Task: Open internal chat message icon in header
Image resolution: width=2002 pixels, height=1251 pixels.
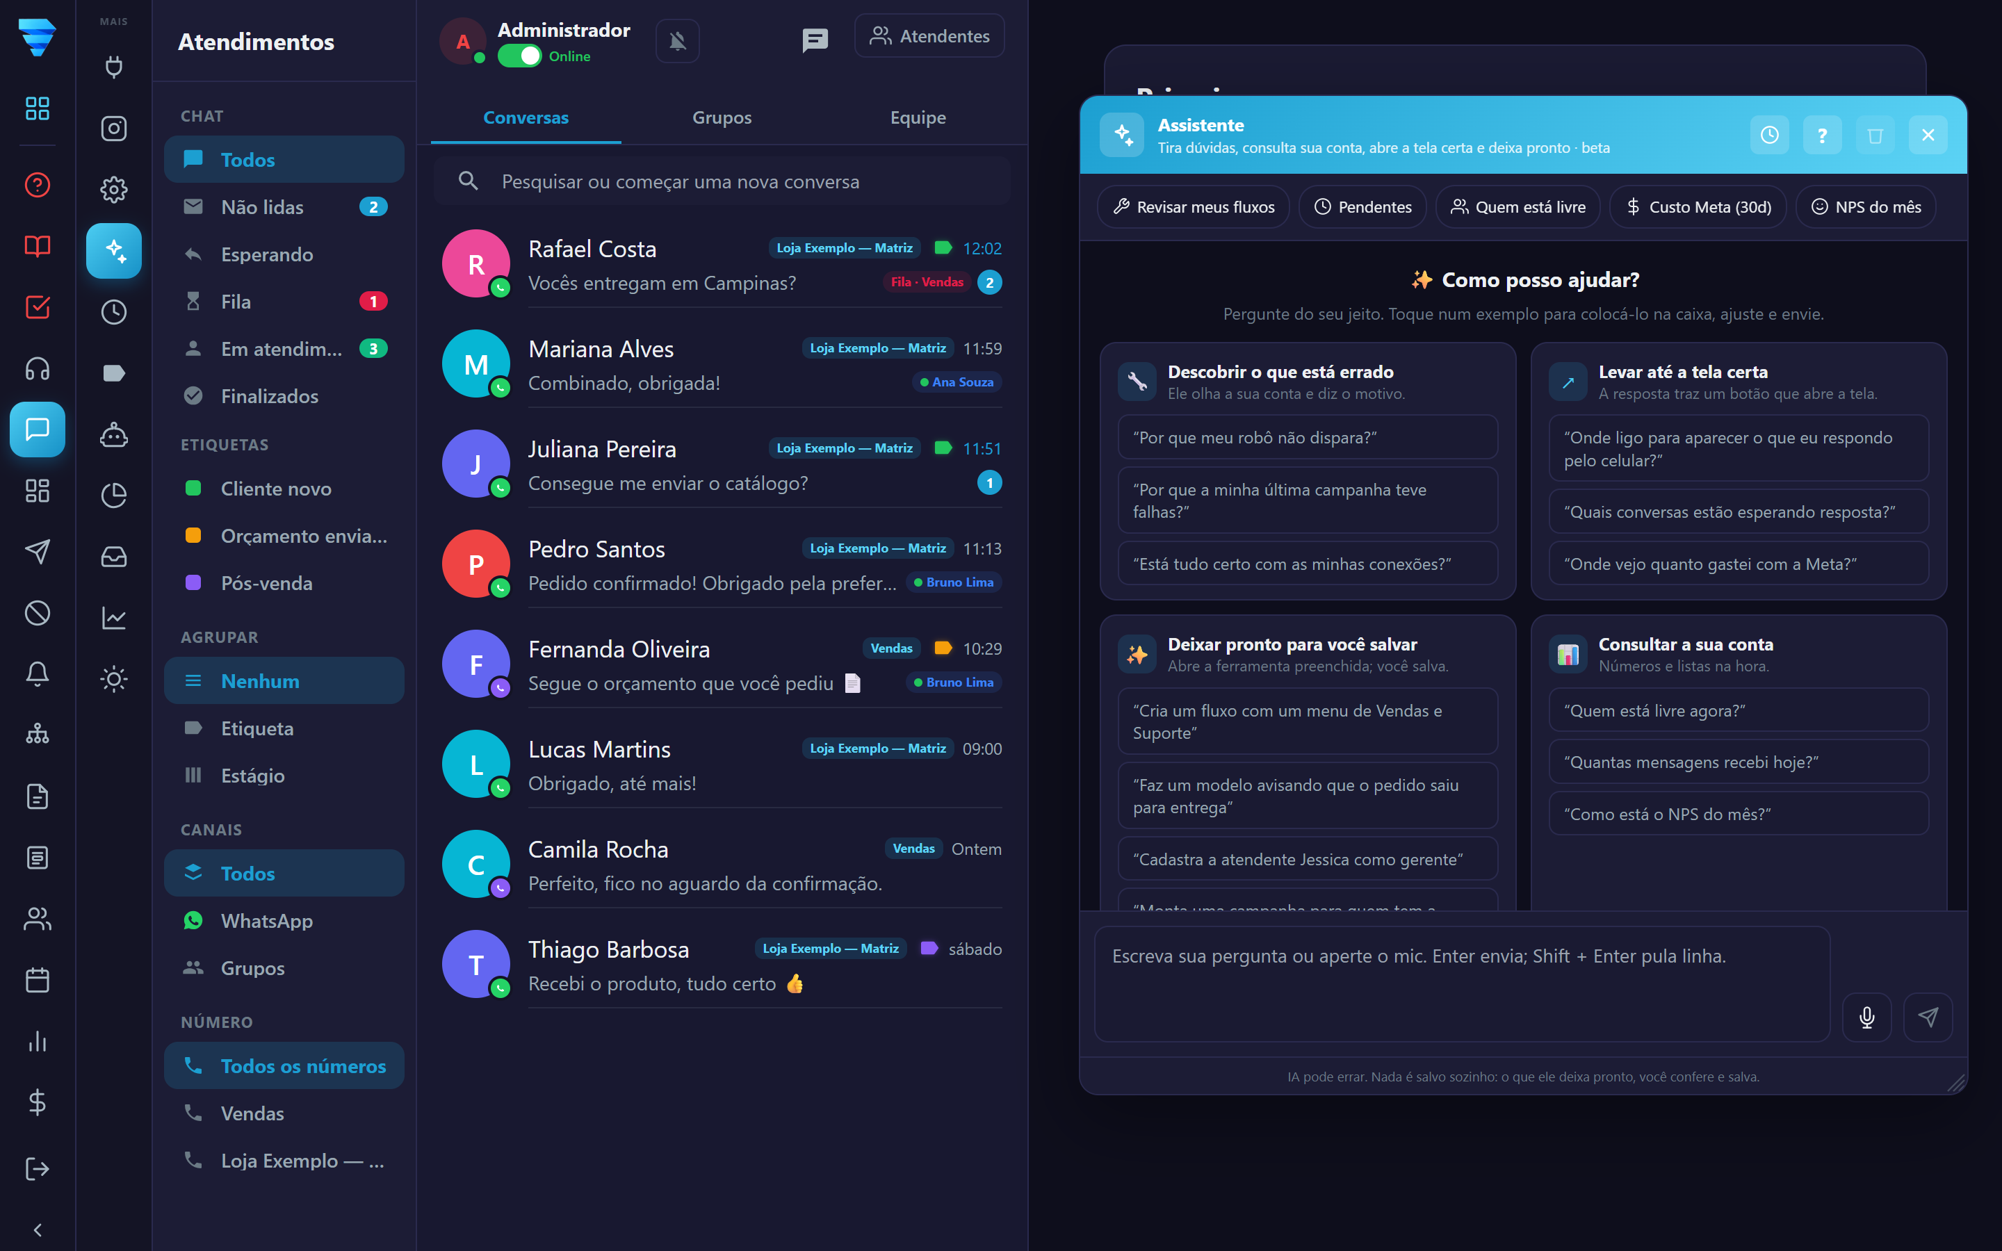Action: click(x=815, y=40)
